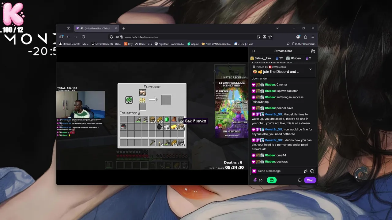Click top gifter 1Ruben in leaderboard
The width and height of the screenshot is (392, 220).
(293, 58)
